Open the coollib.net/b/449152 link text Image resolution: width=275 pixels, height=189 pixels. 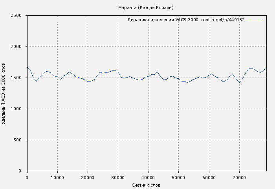pyautogui.click(x=223, y=20)
